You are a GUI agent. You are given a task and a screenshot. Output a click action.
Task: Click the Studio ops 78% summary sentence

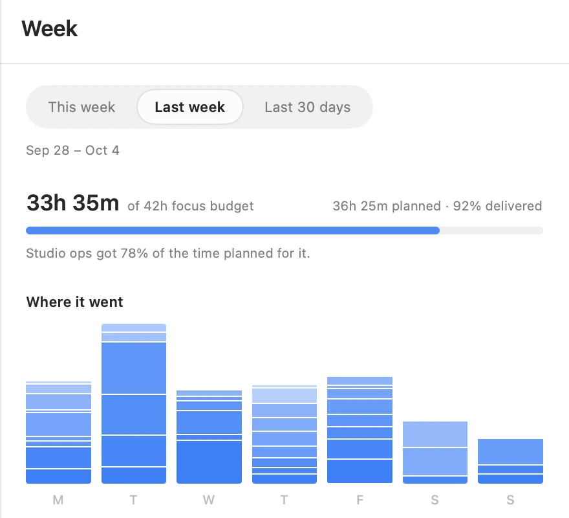[x=168, y=253]
